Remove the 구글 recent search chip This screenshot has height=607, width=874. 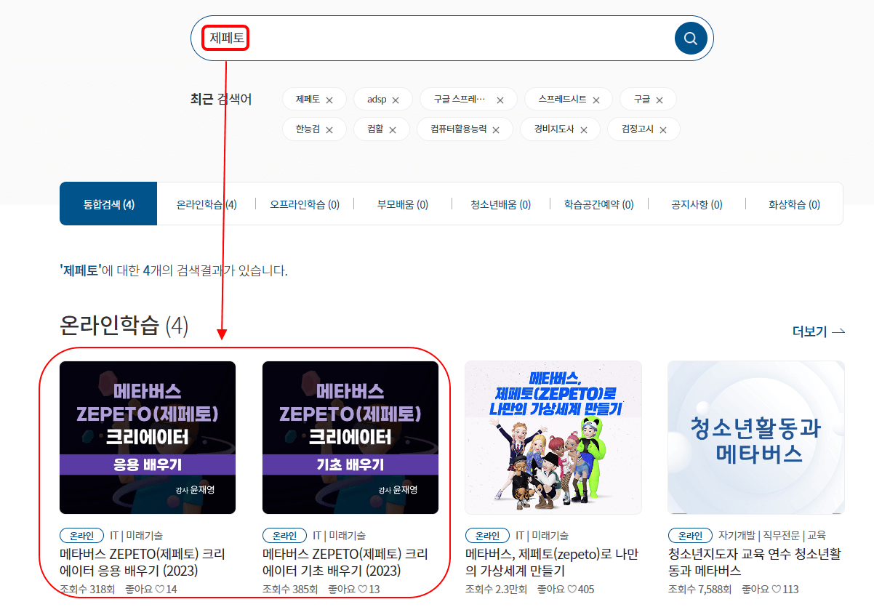(659, 100)
